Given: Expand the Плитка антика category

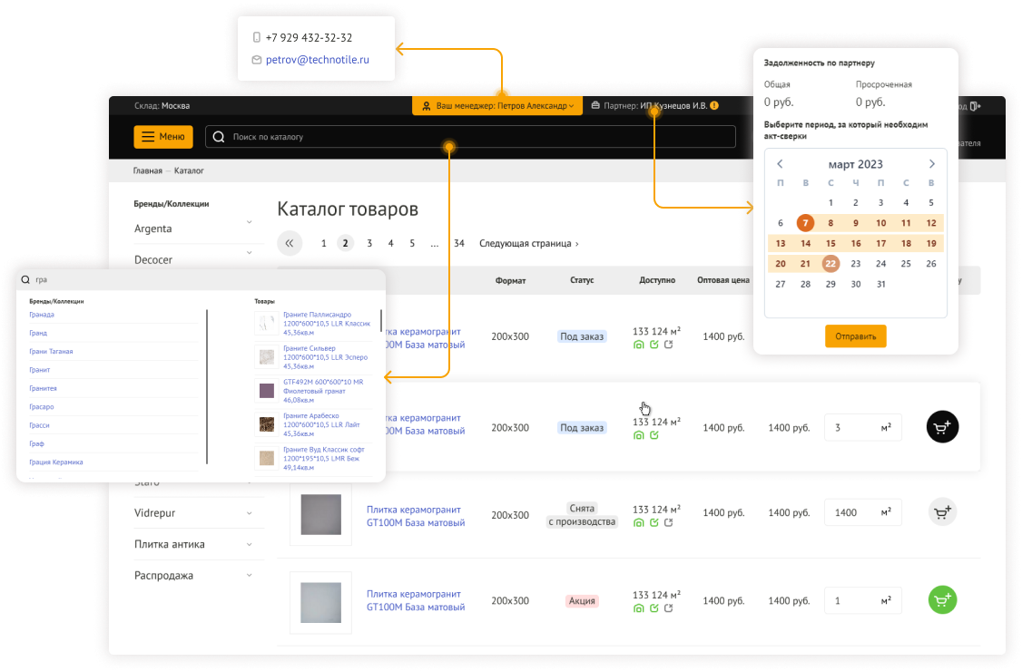Looking at the screenshot, I should tap(249, 545).
